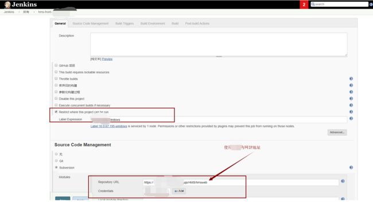Open help for Throttle builds
Viewport: 373px width, 215px height.
[351, 79]
